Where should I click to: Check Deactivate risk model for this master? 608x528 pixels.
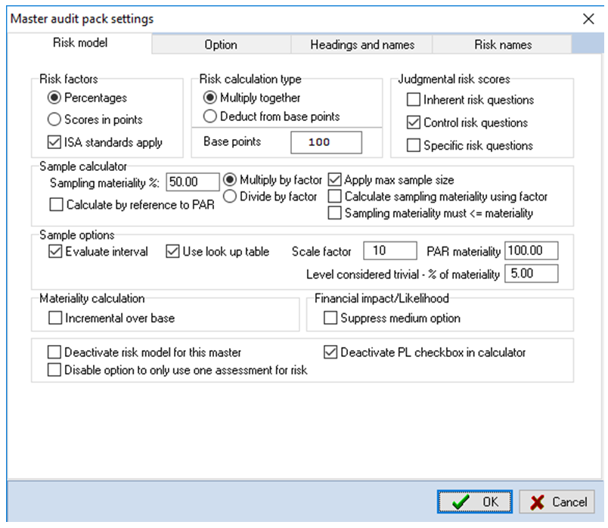[54, 353]
